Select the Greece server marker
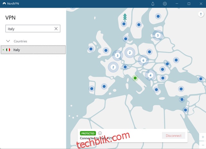This screenshot has width=206, height=149. pos(156,89)
